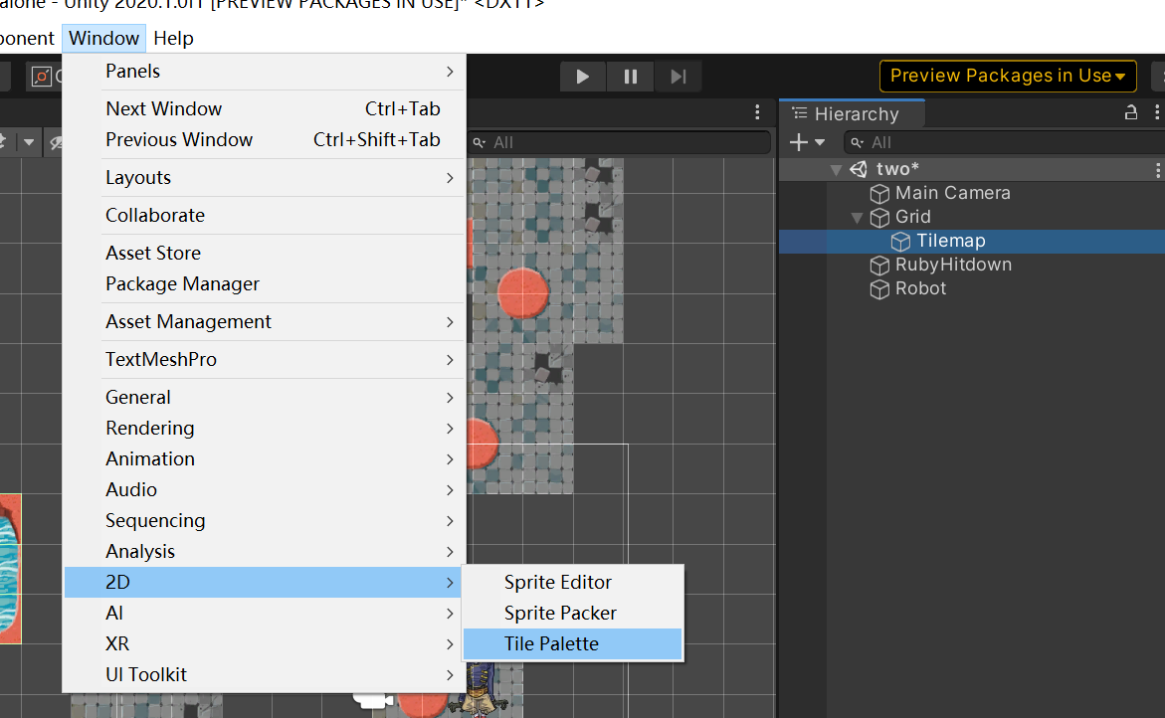The height and width of the screenshot is (718, 1165).
Task: Open Asset Store from Window menu
Action: point(265,254)
